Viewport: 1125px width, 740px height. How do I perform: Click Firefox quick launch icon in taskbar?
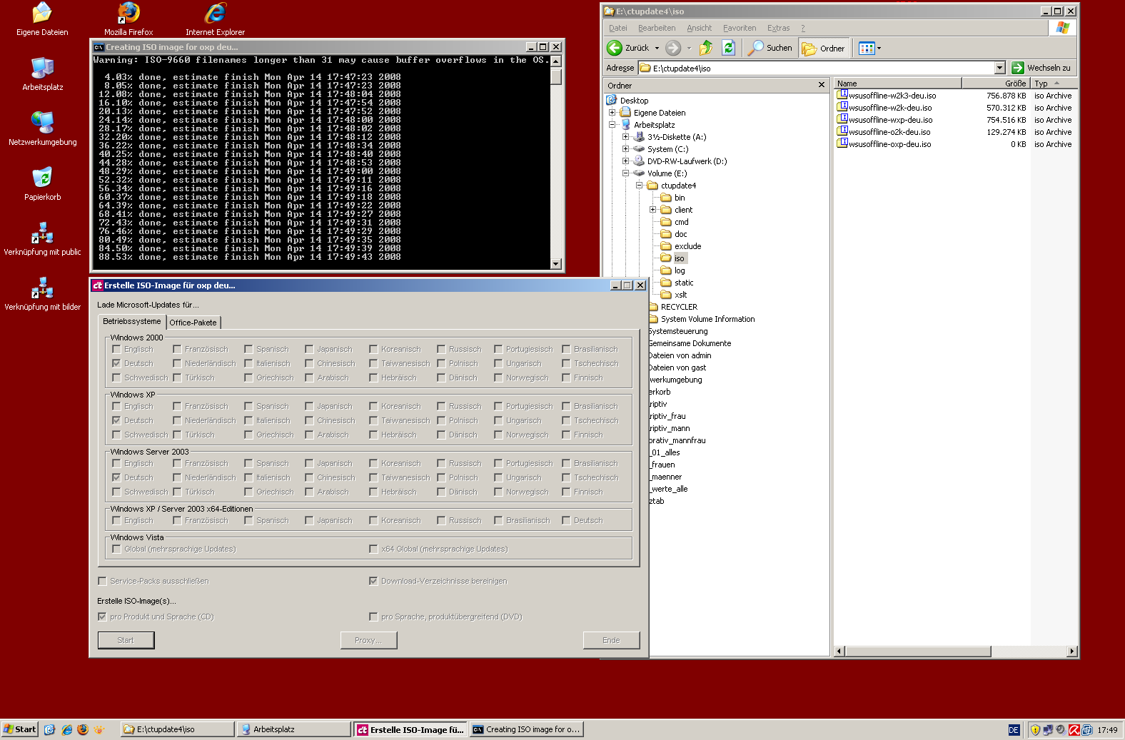pyautogui.click(x=83, y=729)
